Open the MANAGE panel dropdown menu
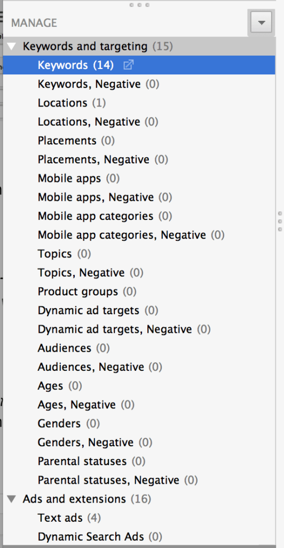This screenshot has width=284, height=548. tap(262, 22)
